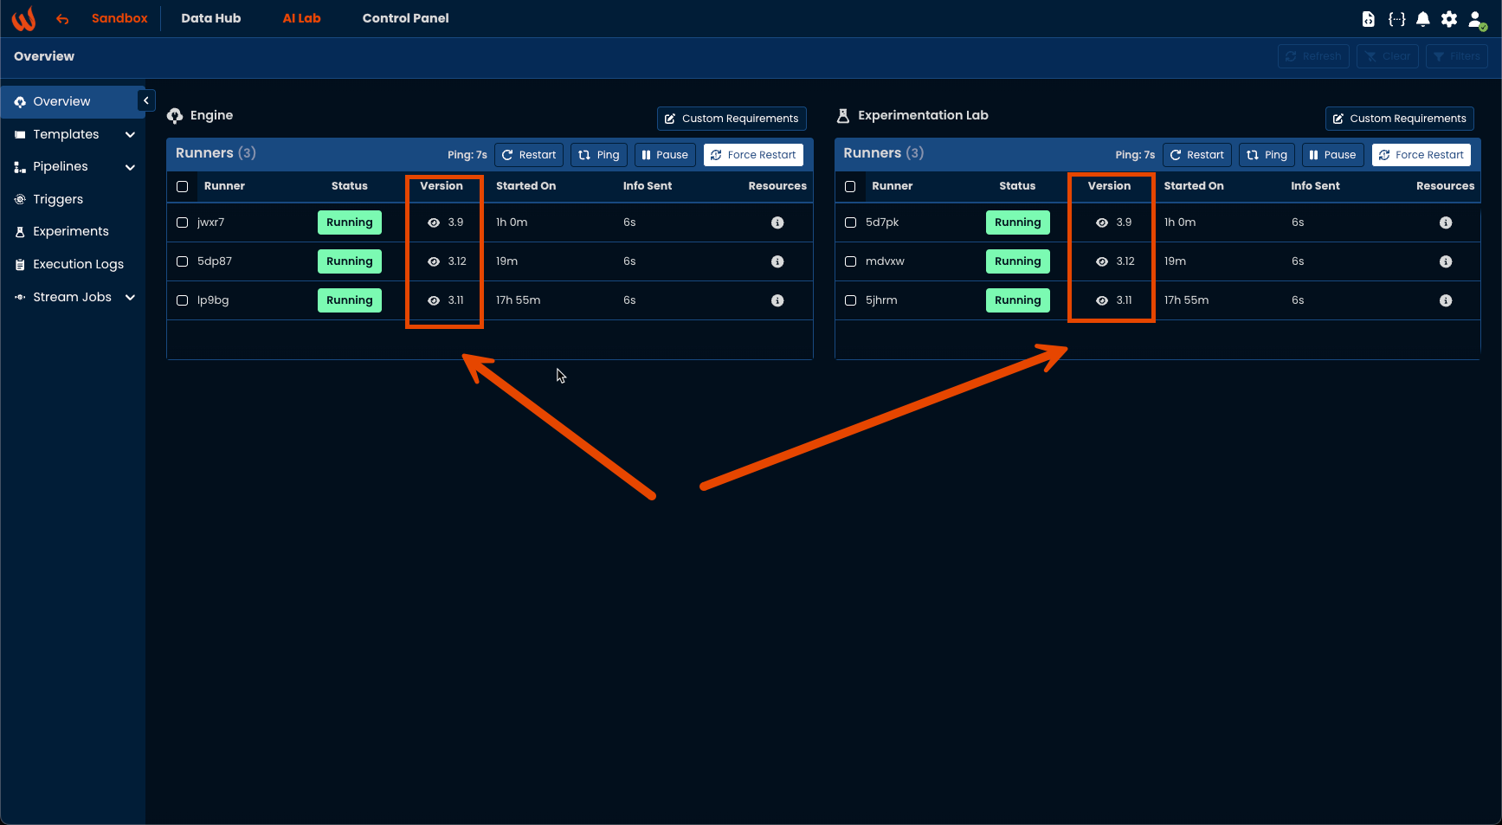Force Restart Experimentation Lab runners
The width and height of the screenshot is (1502, 825).
tap(1421, 155)
